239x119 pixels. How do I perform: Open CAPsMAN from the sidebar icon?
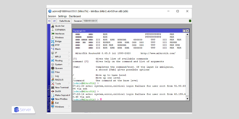pos(53,30)
